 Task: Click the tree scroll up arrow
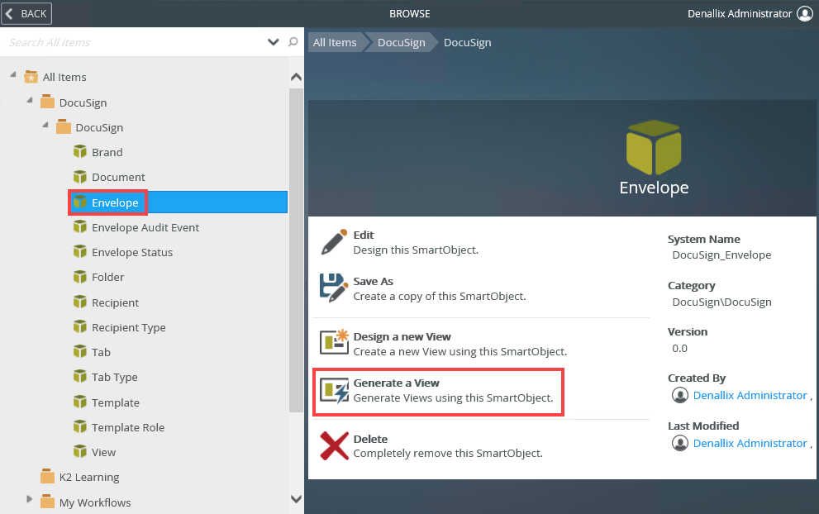click(x=296, y=78)
